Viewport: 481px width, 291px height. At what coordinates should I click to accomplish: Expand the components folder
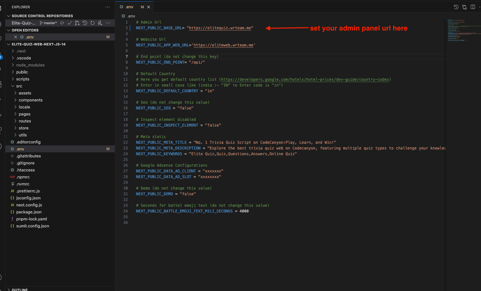(x=30, y=100)
